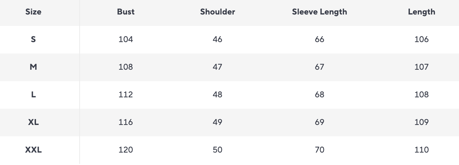Click length value 110 for size XXL
The image size is (459, 165).
421,150
